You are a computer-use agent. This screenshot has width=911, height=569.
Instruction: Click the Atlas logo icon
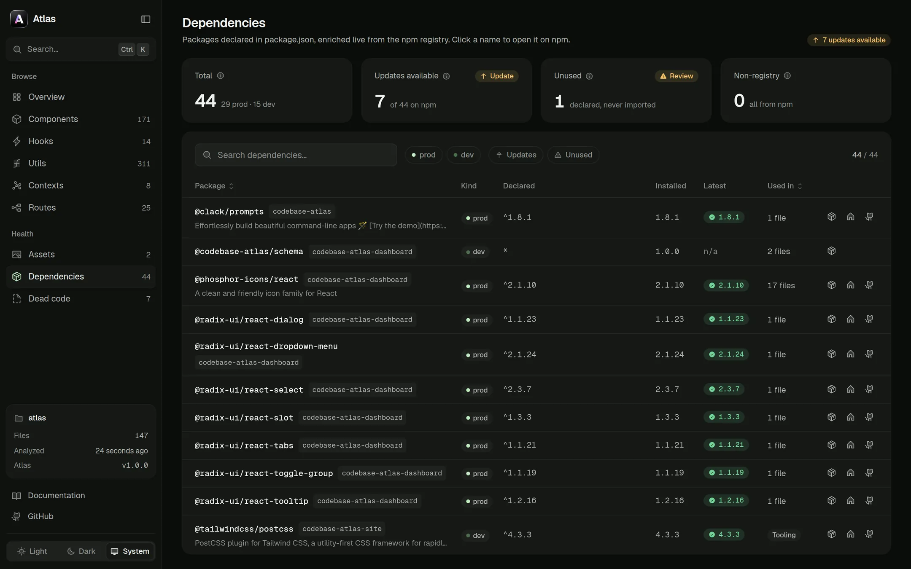point(19,19)
